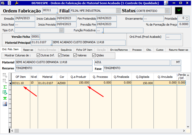Image resolution: width=192 pixels, height=135 pixels.
Task: Click the Recurso TINGIMENTO field
Action: point(54,68)
